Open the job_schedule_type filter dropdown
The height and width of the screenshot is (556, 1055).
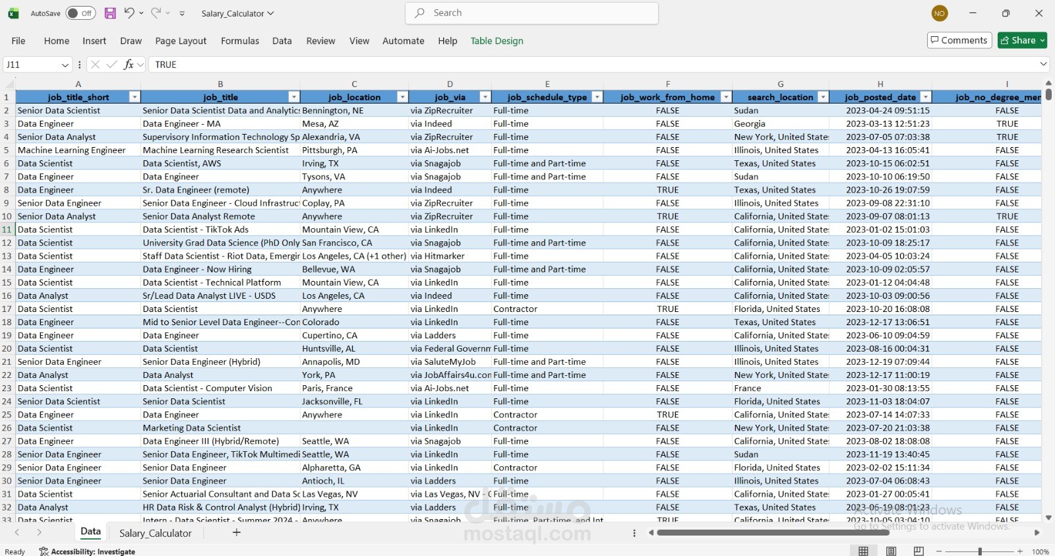point(597,97)
